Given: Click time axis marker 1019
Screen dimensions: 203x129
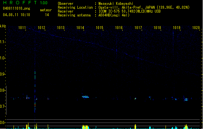Looking at the screenshot, I should (x=177, y=28).
